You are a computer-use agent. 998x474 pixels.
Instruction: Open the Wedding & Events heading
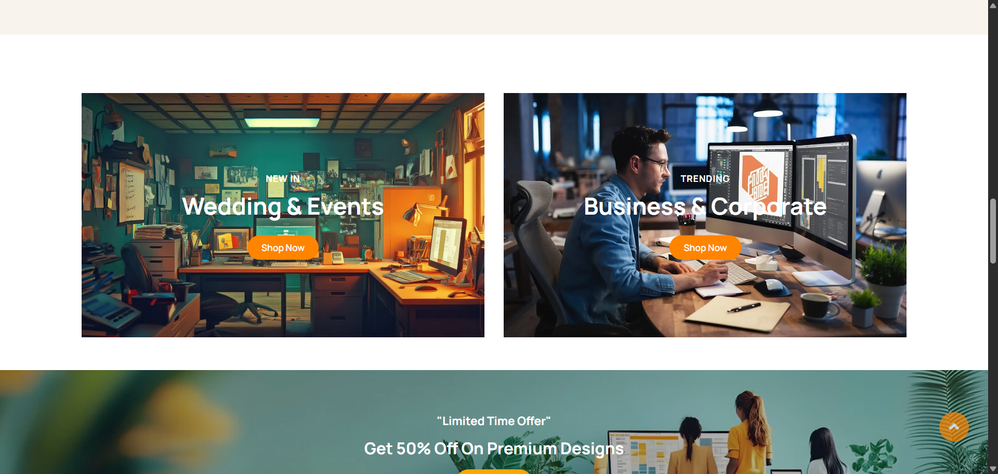283,207
